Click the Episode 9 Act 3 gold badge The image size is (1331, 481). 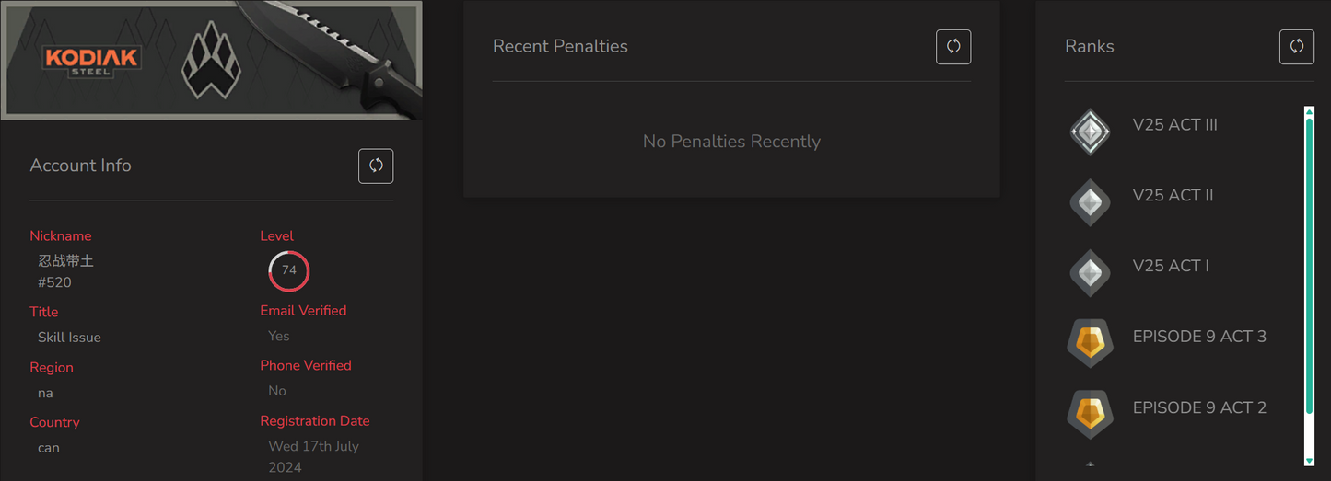coord(1090,343)
